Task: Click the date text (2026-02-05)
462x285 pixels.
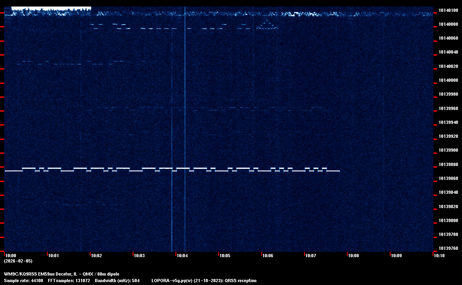Action: coord(18,261)
